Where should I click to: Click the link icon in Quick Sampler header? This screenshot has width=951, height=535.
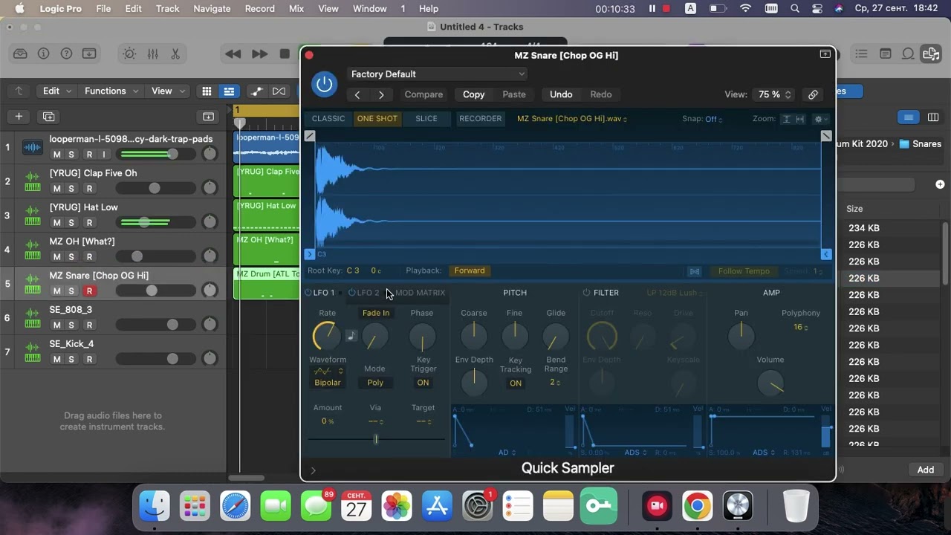click(x=813, y=94)
